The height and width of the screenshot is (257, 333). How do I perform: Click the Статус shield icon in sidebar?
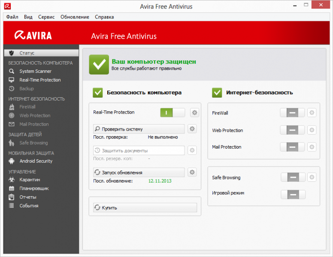pos(12,53)
